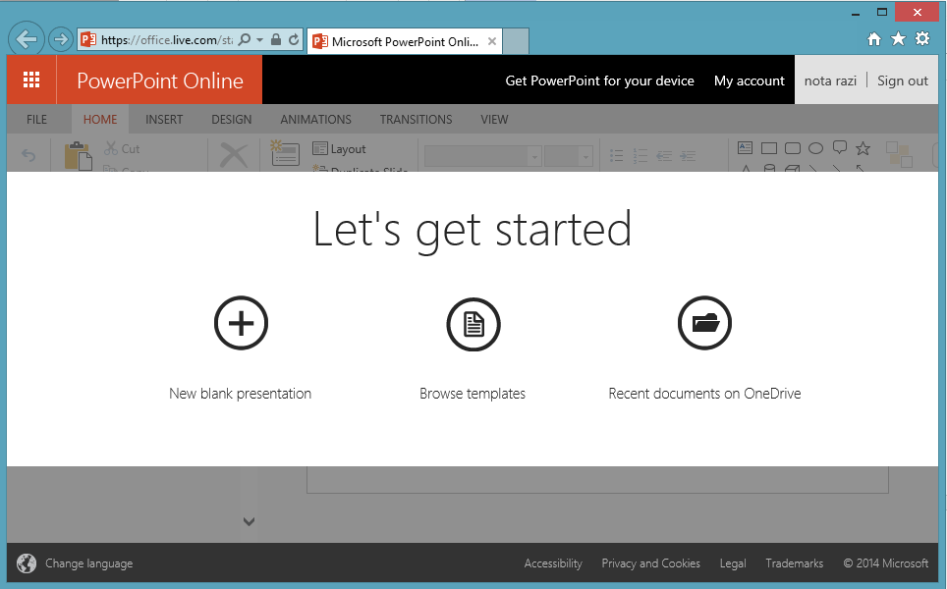Open the Legal footer link
The height and width of the screenshot is (589, 947).
coord(733,563)
